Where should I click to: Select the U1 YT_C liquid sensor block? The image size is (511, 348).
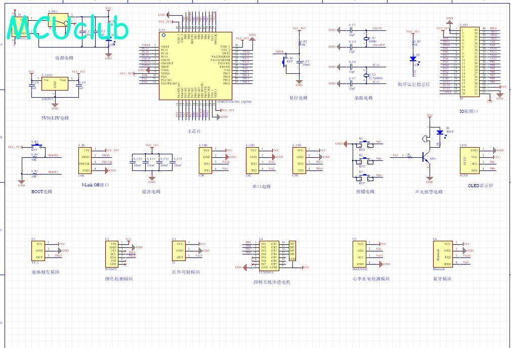pyautogui.click(x=38, y=250)
